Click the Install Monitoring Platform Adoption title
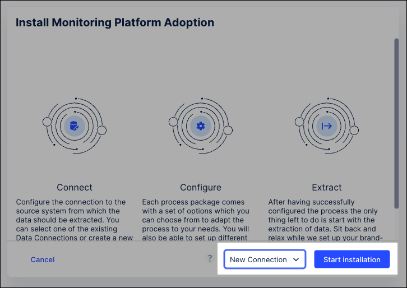407x288 pixels. tap(115, 23)
